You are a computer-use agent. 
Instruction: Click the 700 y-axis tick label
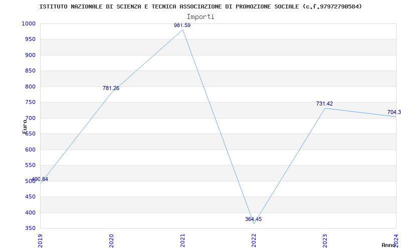(x=30, y=118)
